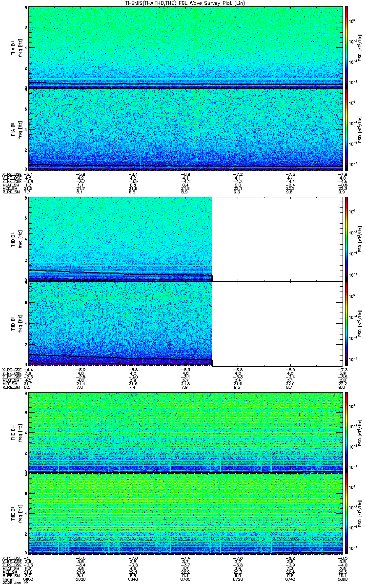This screenshot has height=586, width=366.
Task: Click the 0600 time tick label
Action: 28,579
